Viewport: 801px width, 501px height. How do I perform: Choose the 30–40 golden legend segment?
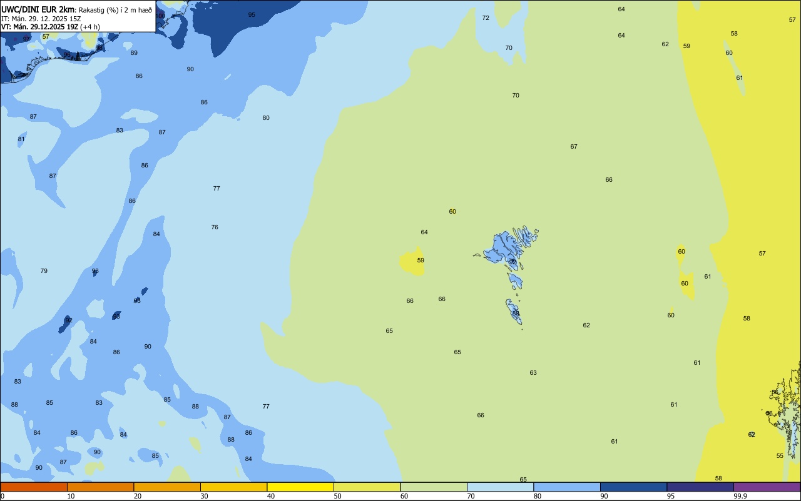pos(233,487)
